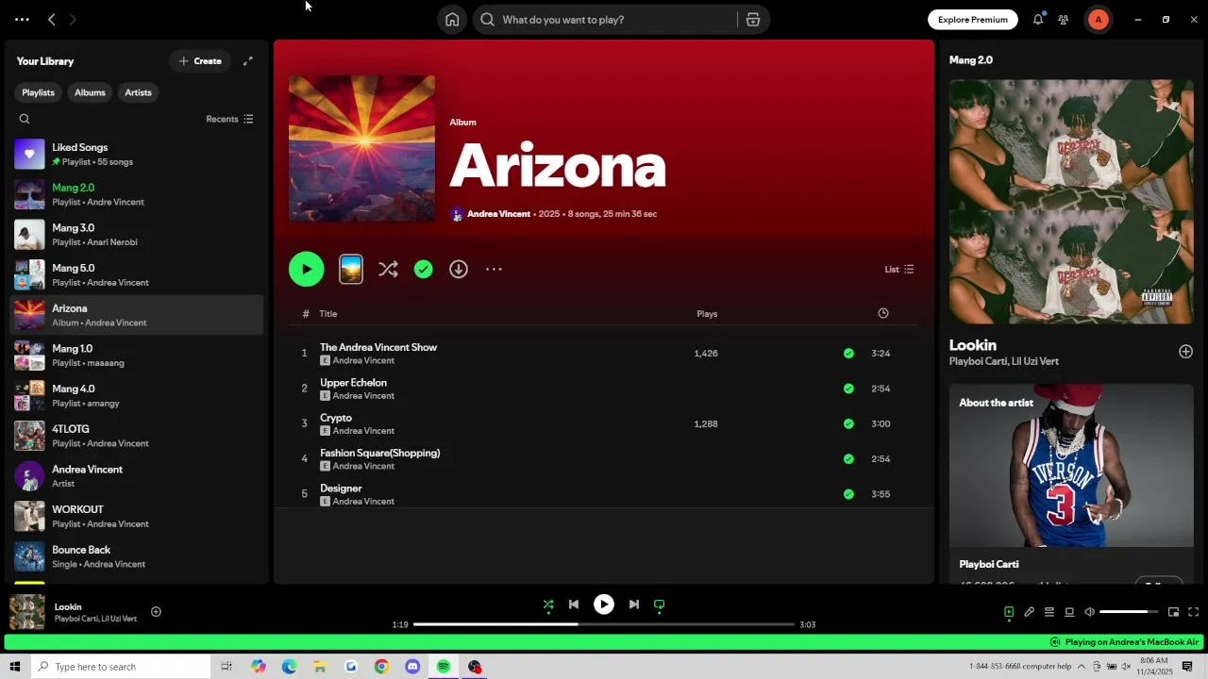The width and height of the screenshot is (1208, 679).
Task: Enter full screen mode
Action: click(x=1194, y=612)
